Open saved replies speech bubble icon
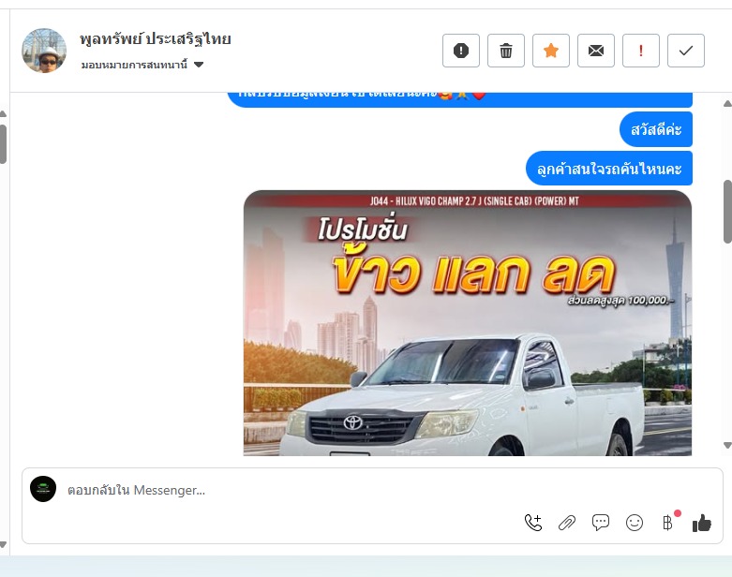Image resolution: width=732 pixels, height=577 pixels. pos(601,523)
